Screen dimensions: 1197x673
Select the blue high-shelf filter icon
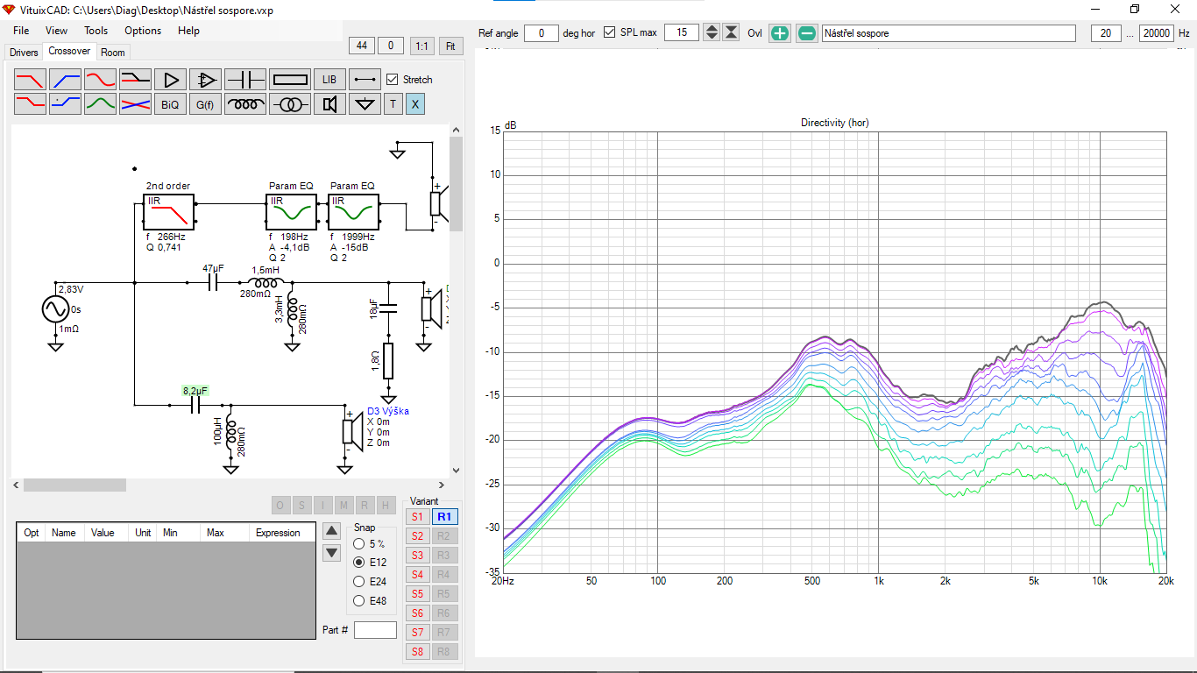(x=66, y=104)
